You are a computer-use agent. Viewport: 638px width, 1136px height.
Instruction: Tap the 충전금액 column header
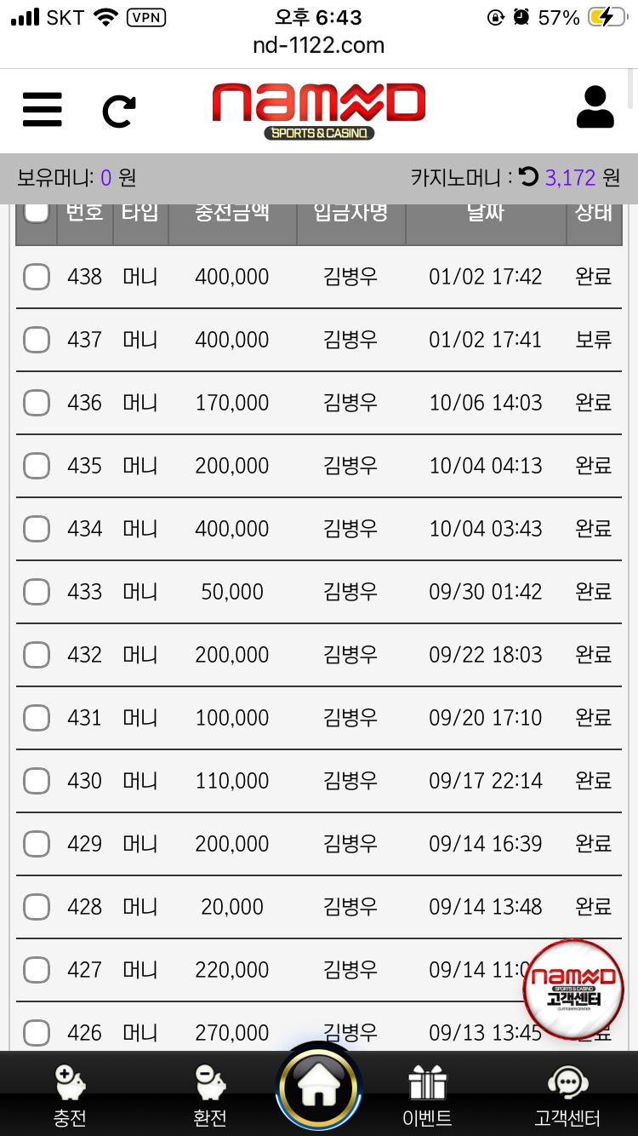point(232,213)
